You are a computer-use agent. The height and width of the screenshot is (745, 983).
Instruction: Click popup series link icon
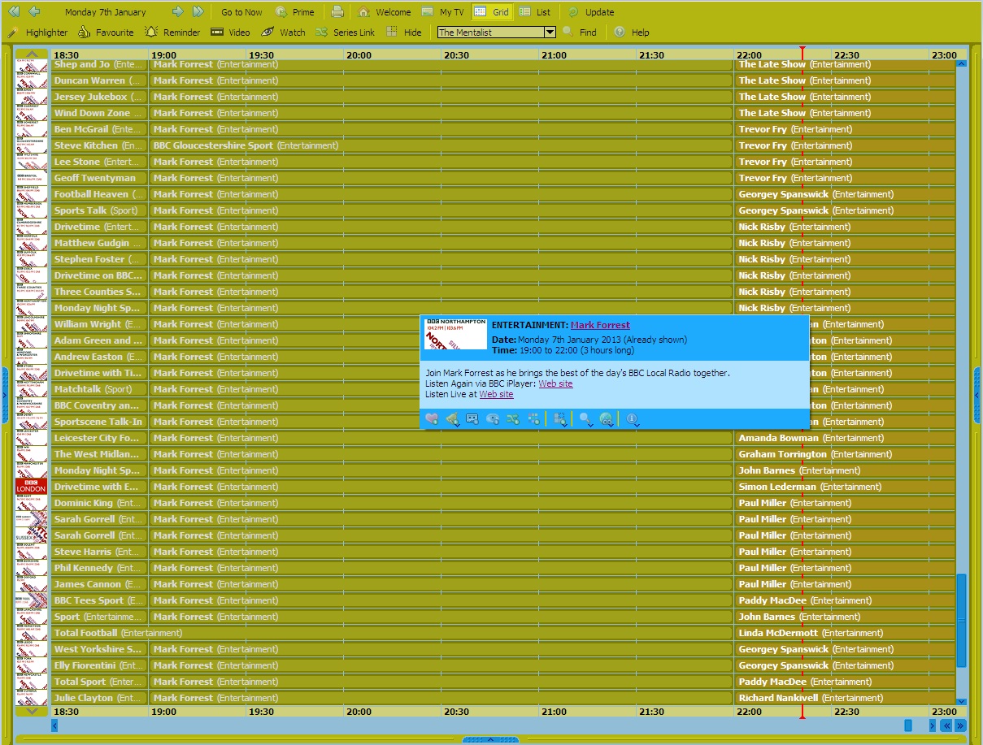tap(513, 419)
